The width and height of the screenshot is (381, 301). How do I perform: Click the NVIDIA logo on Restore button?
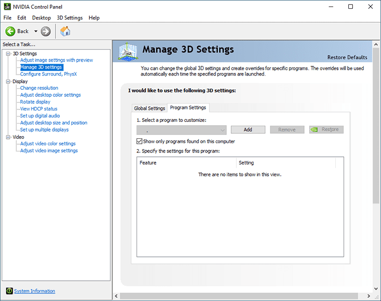click(x=314, y=130)
